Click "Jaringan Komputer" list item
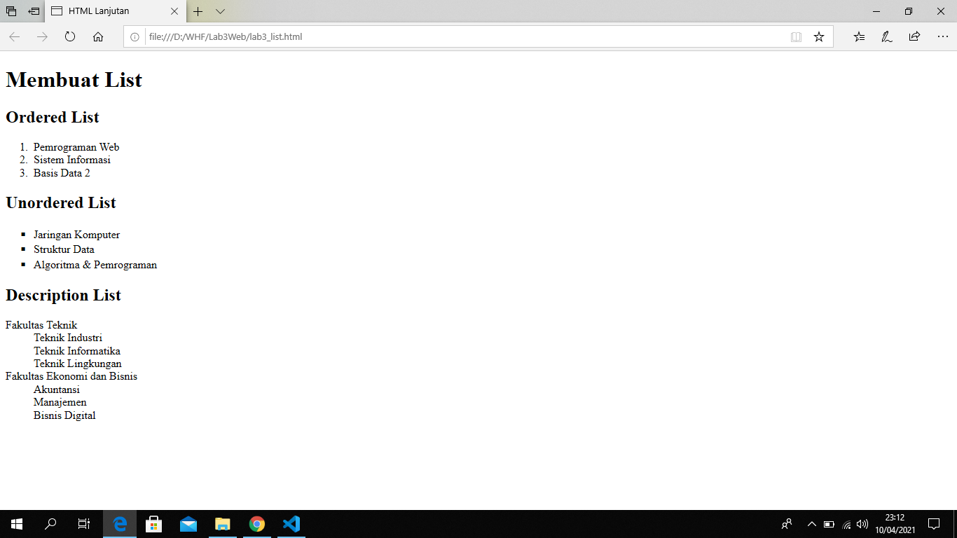Viewport: 957px width, 538px height. point(76,235)
